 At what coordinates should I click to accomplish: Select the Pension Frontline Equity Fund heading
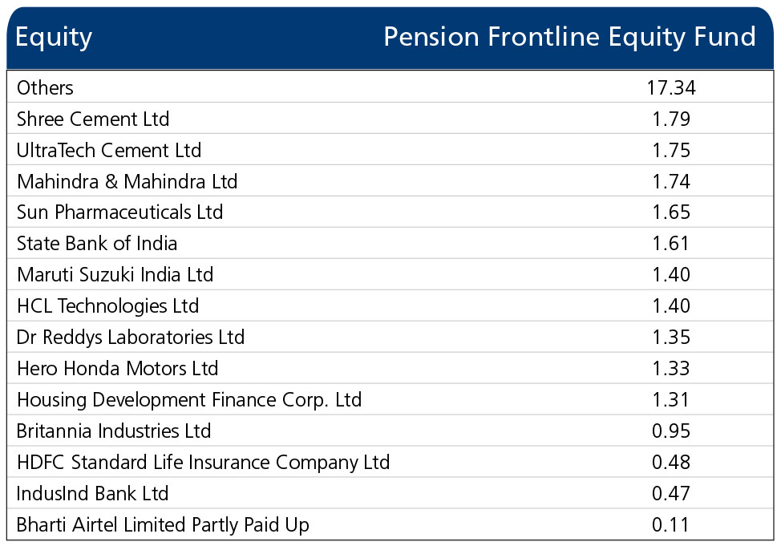click(570, 38)
